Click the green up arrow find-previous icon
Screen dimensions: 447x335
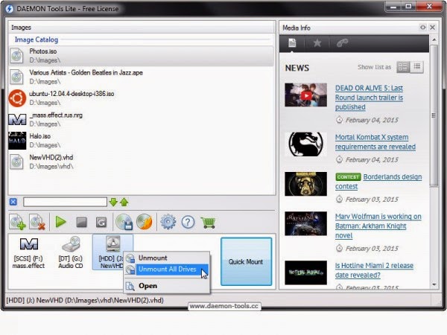tap(124, 202)
